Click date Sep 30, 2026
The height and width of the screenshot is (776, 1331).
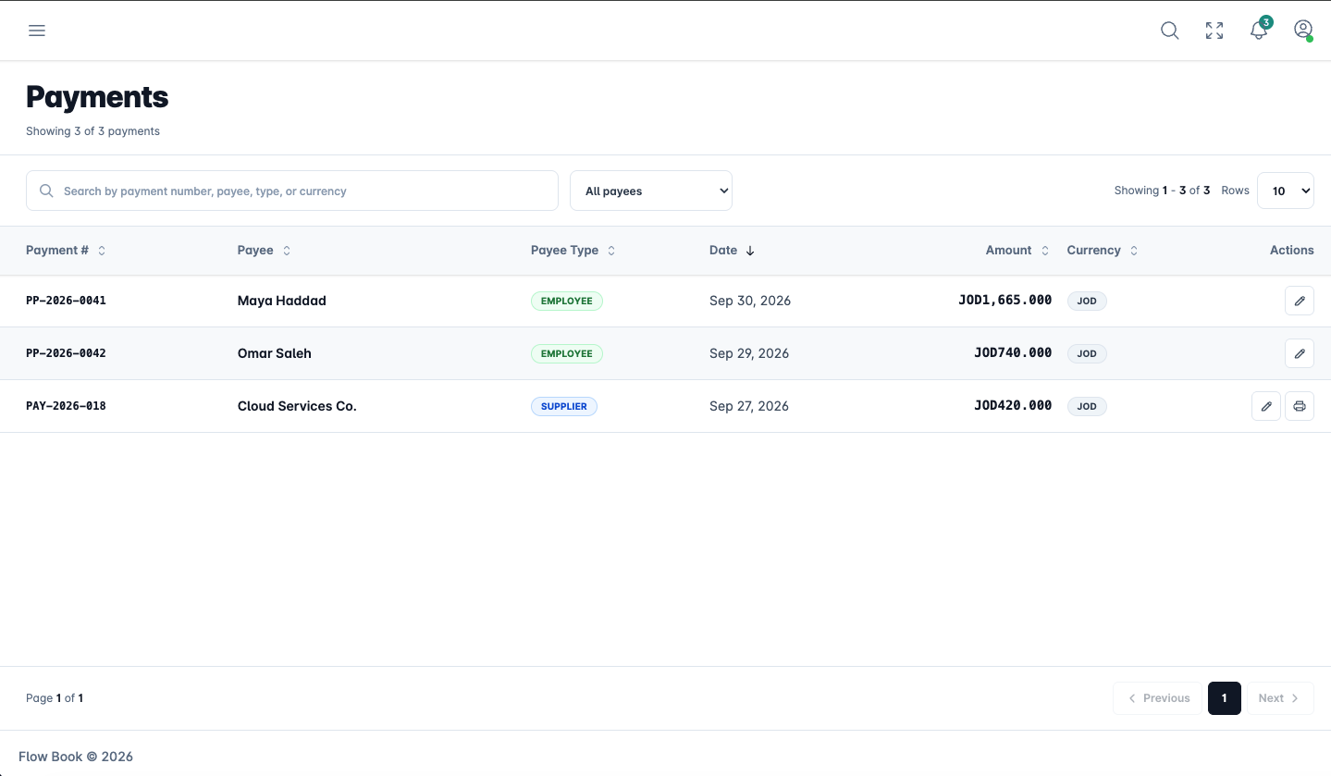(750, 301)
